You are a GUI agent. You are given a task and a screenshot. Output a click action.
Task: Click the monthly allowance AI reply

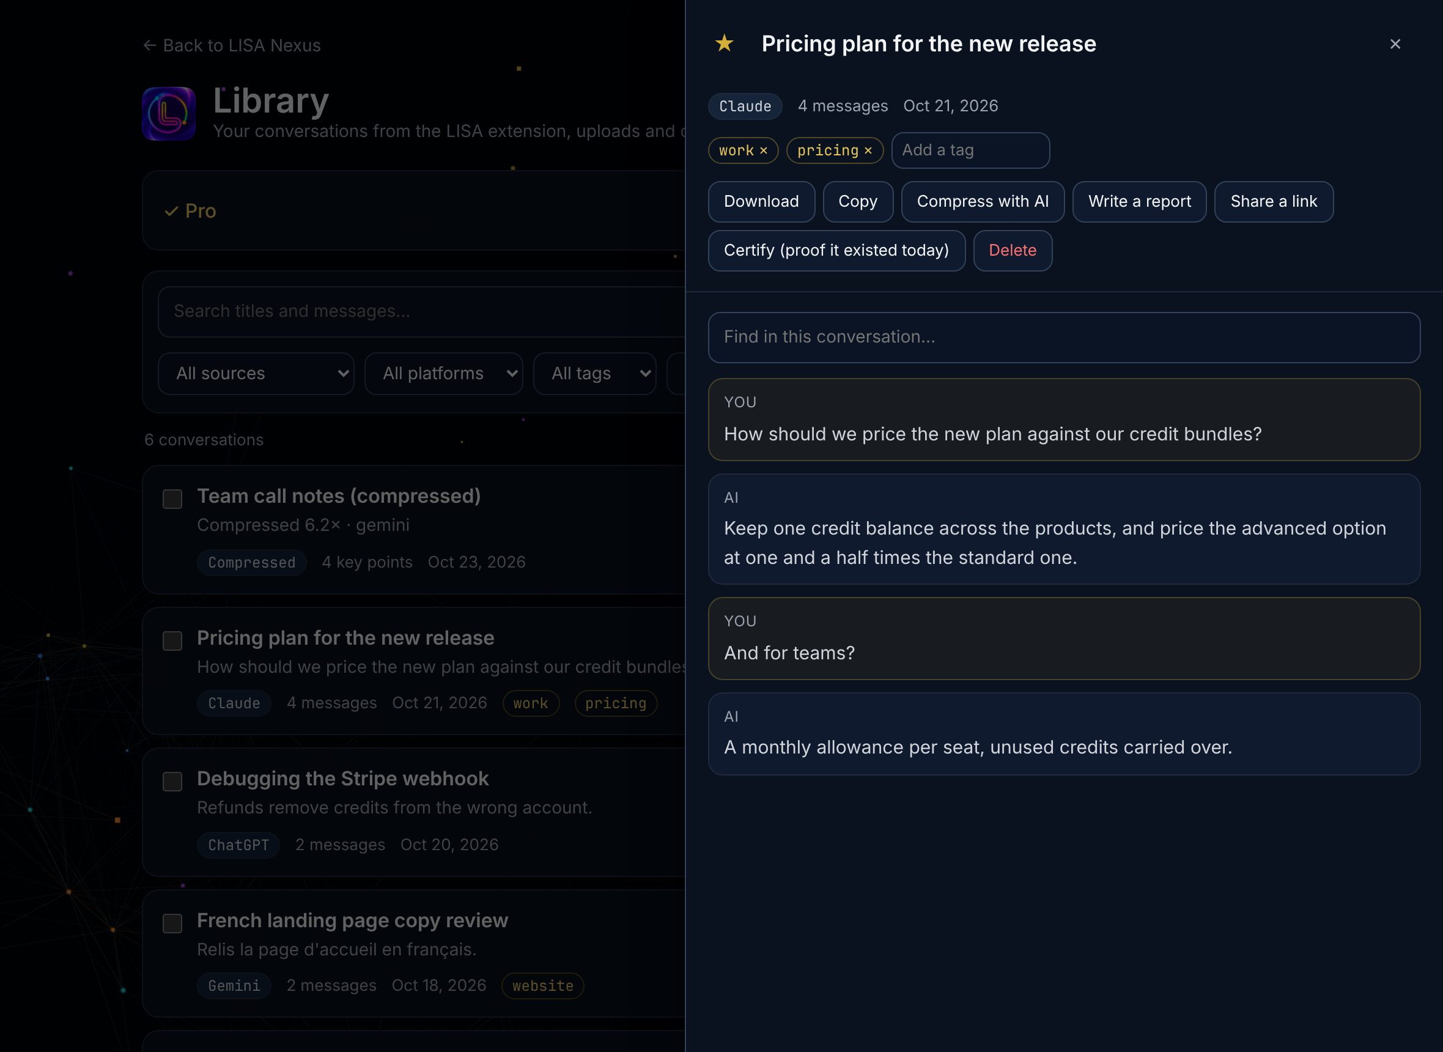(1064, 734)
